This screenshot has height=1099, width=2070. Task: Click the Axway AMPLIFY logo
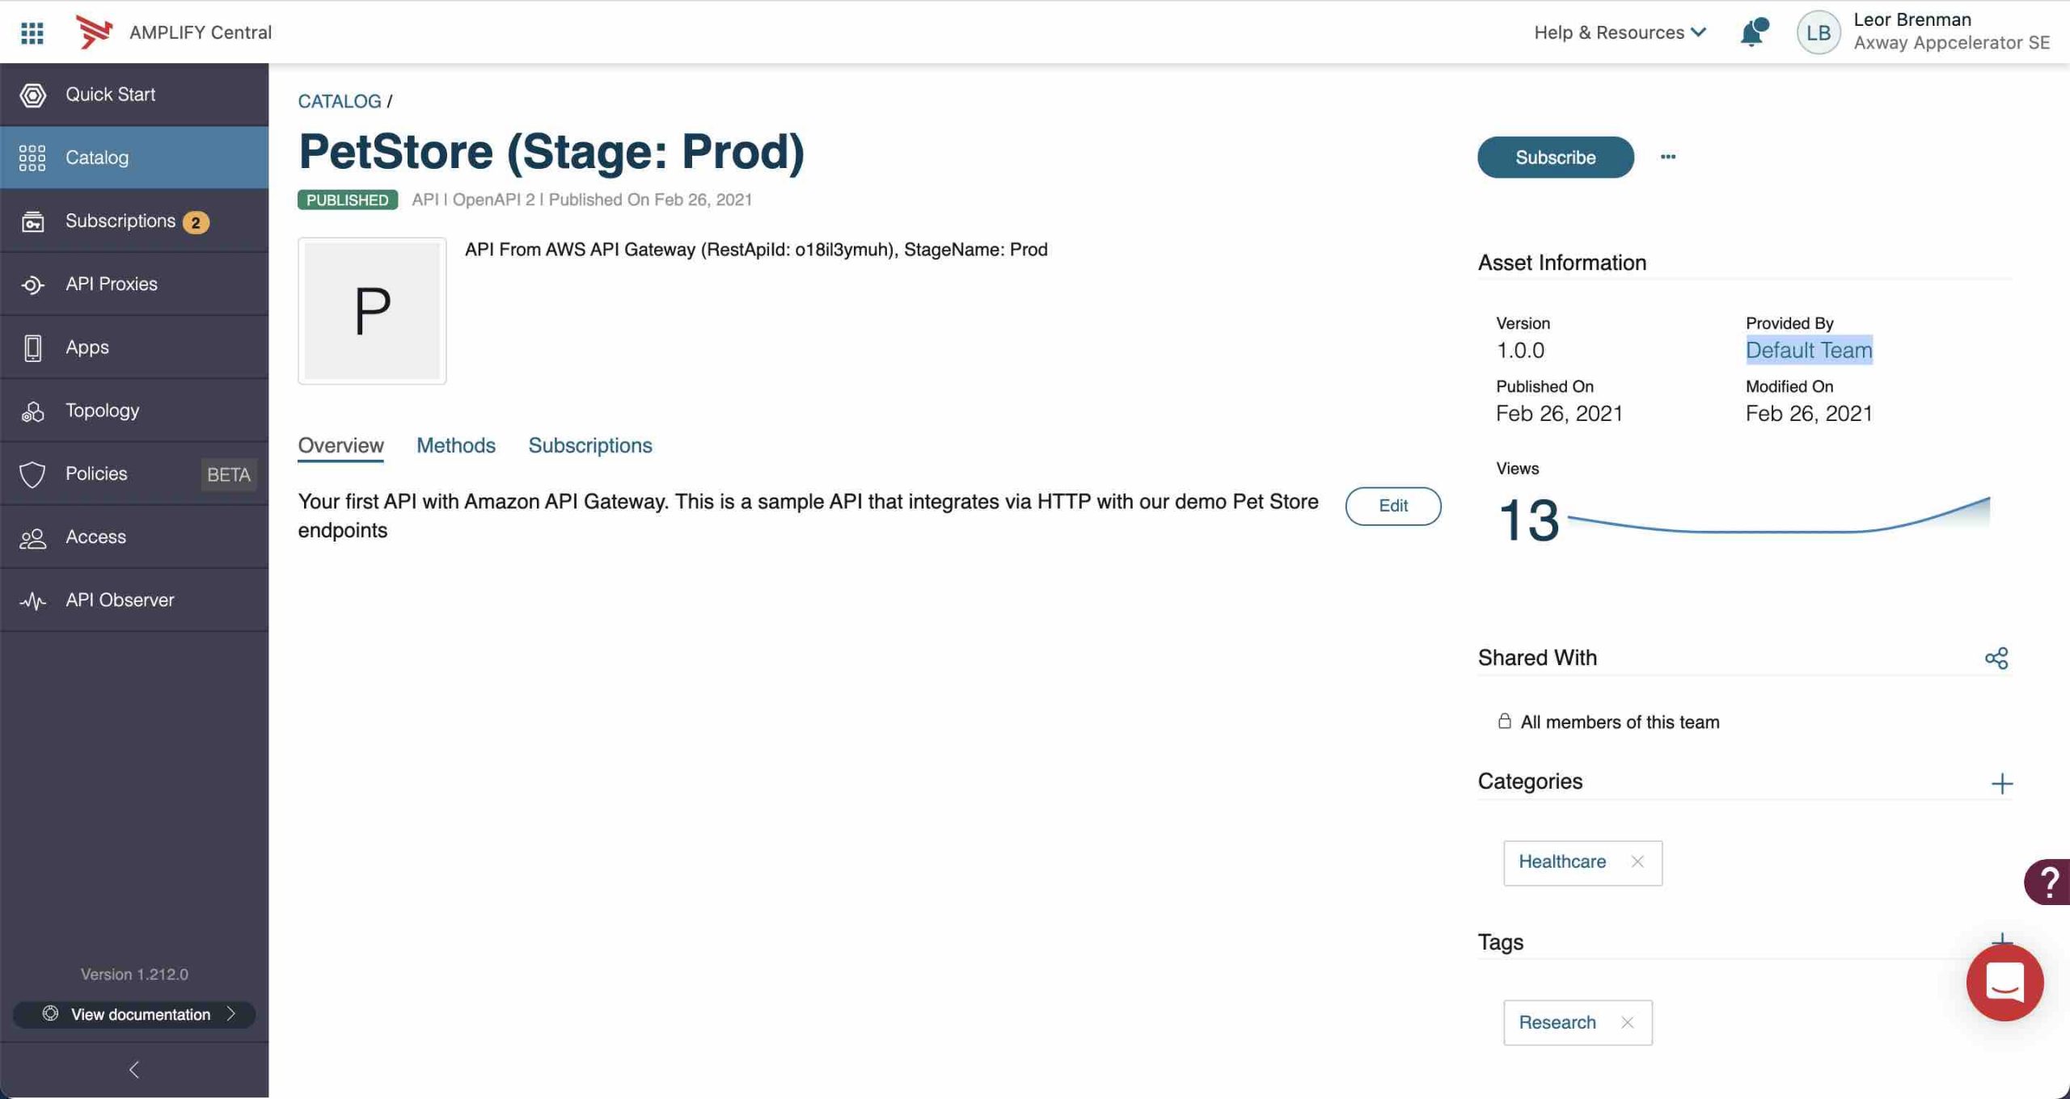tap(93, 32)
